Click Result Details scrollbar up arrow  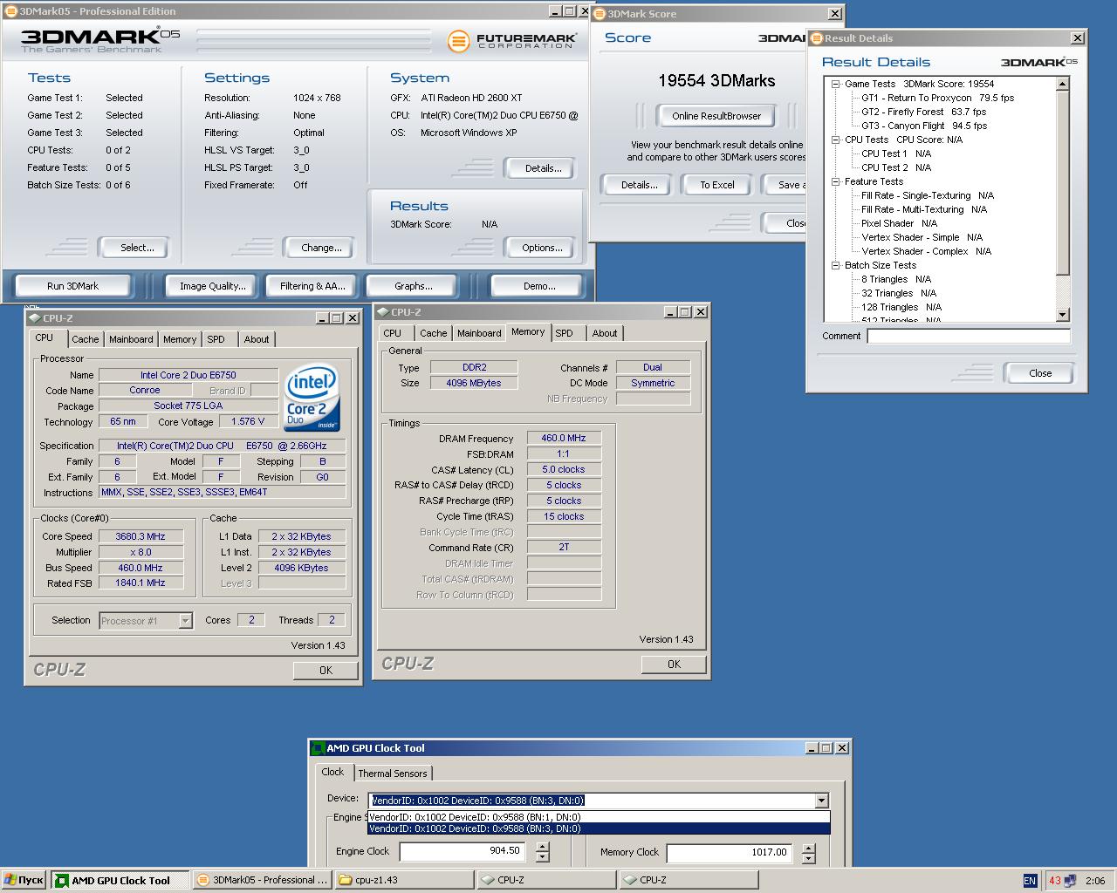[x=1062, y=84]
